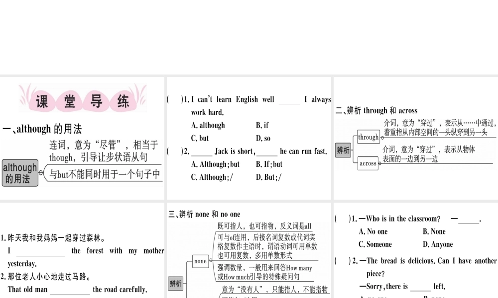Choose option 'D. But; /'

tap(268, 177)
